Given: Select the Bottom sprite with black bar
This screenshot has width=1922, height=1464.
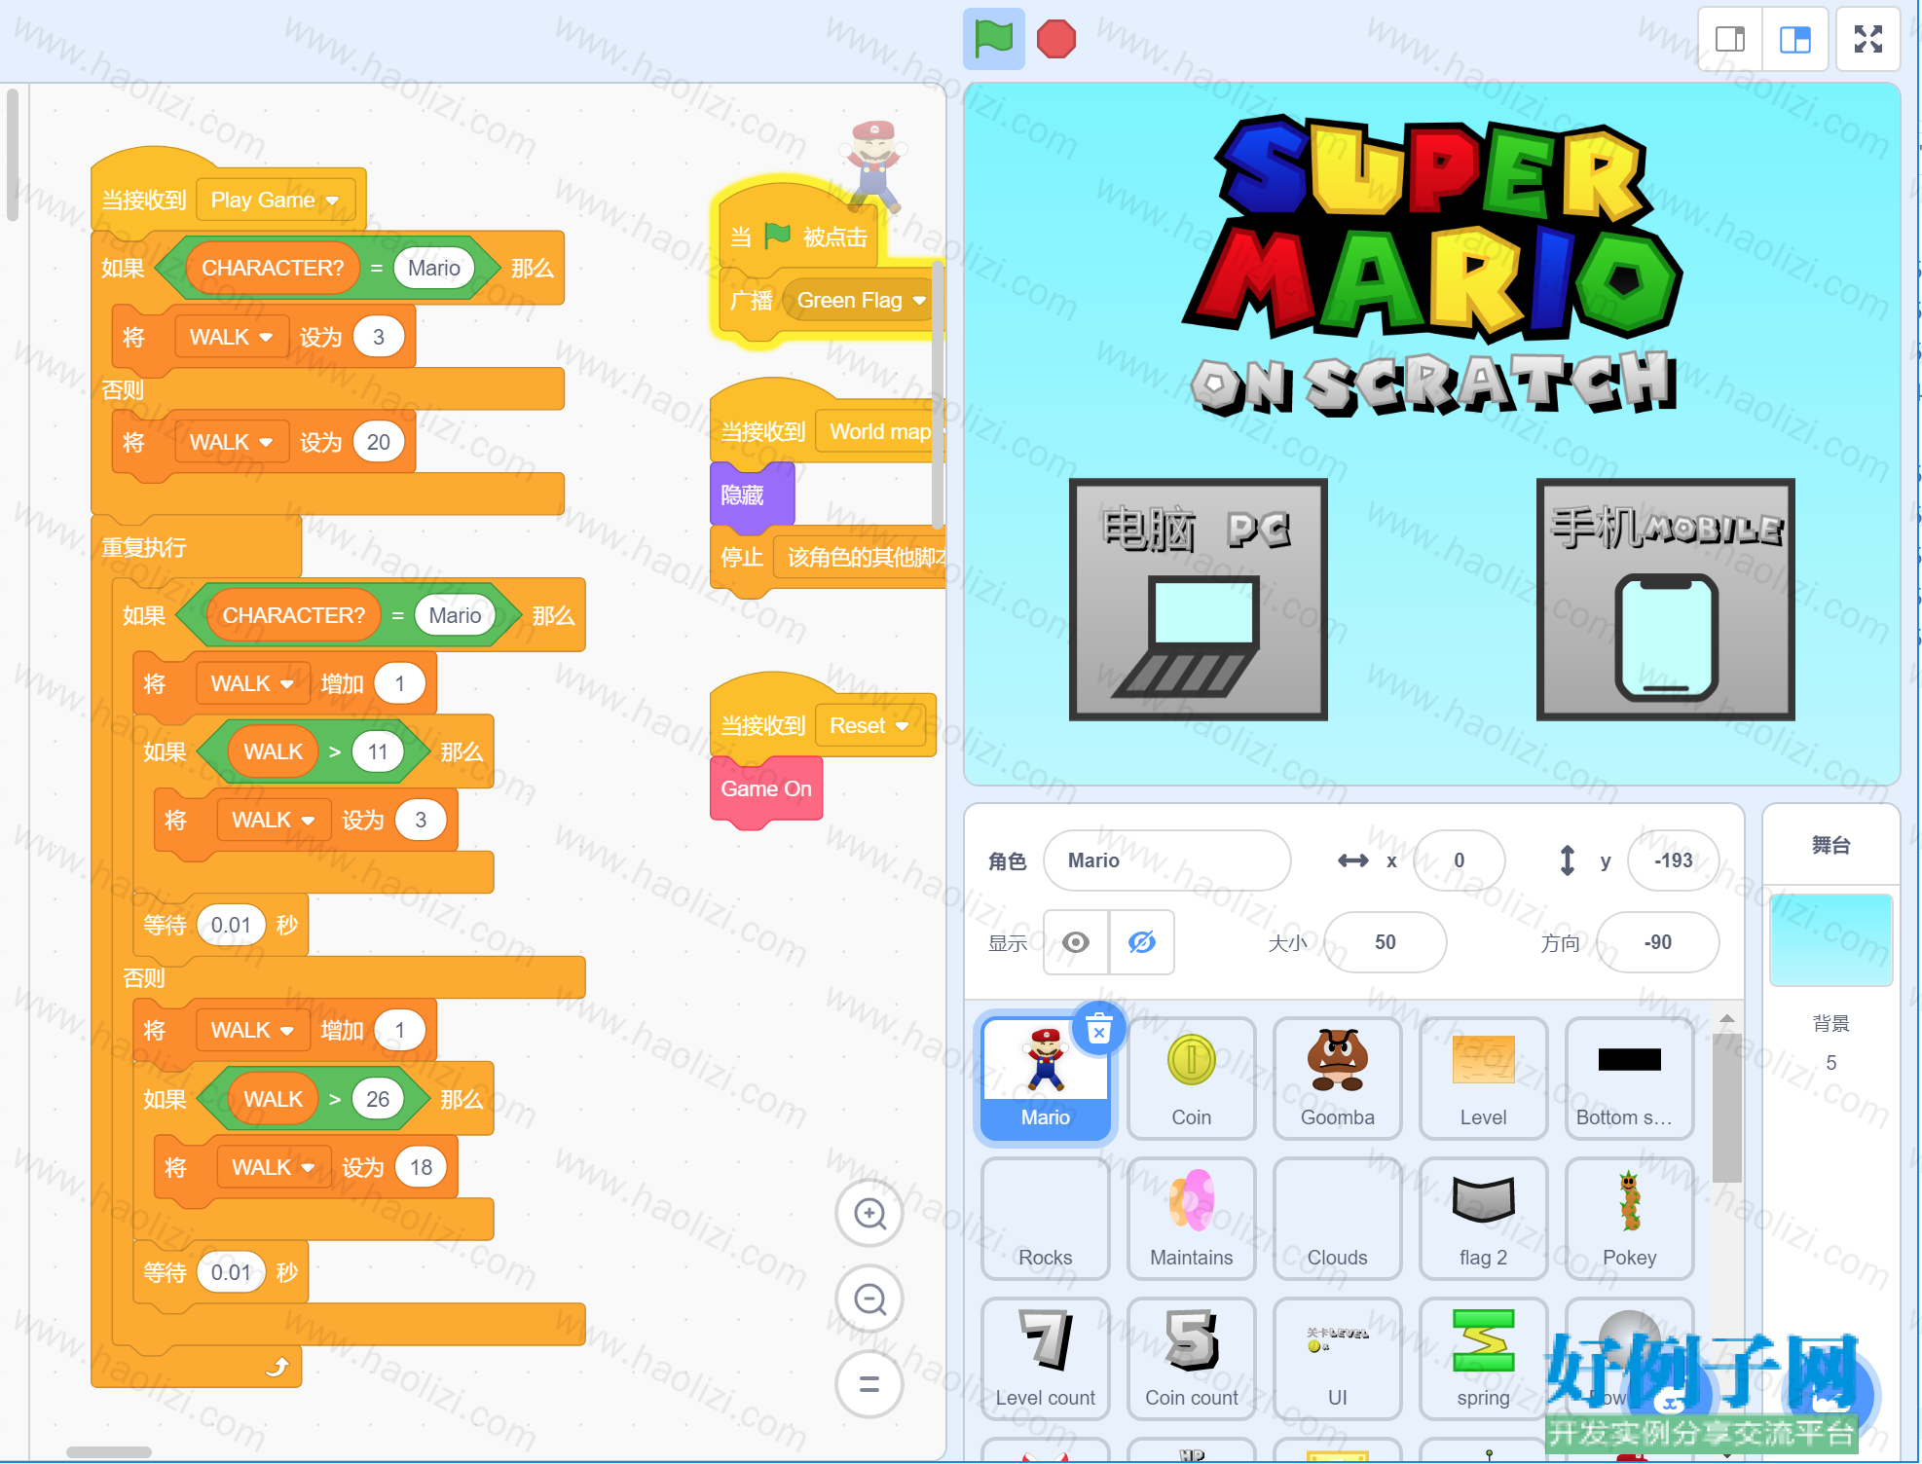Looking at the screenshot, I should pyautogui.click(x=1629, y=1078).
